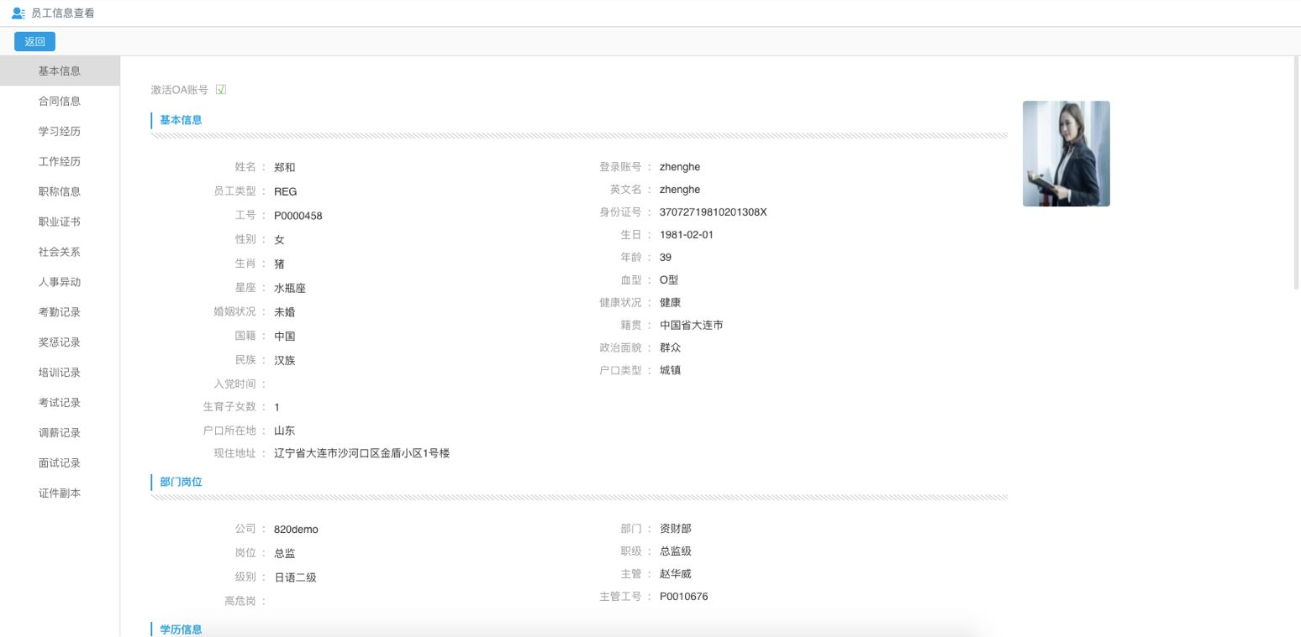Click the employee info user icon
The image size is (1301, 637).
pyautogui.click(x=18, y=13)
